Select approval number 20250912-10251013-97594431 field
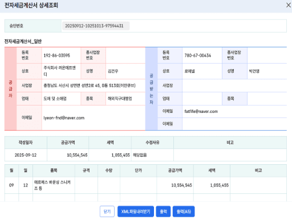292x219 pixels. 96,26
